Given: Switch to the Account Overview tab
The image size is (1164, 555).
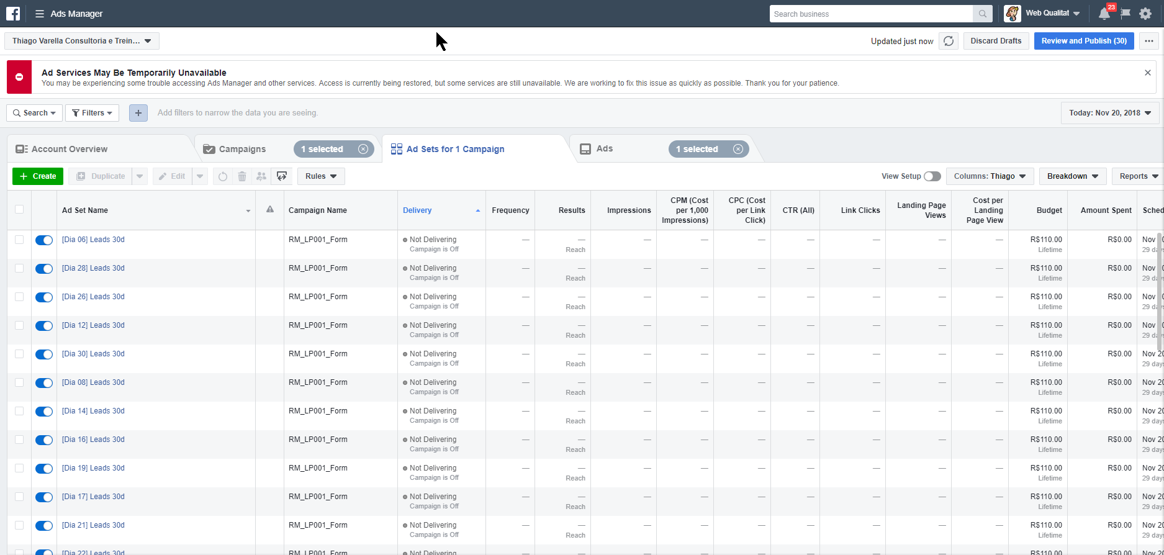Looking at the screenshot, I should tap(70, 149).
